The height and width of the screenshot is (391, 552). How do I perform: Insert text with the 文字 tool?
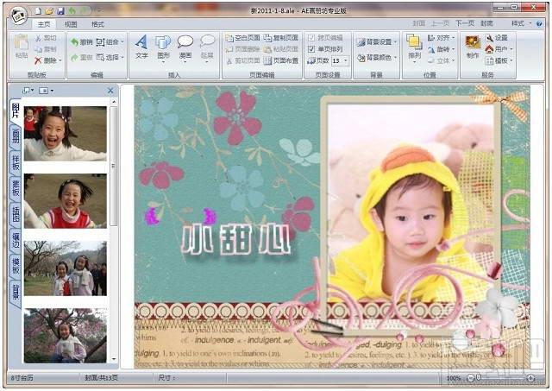(141, 47)
